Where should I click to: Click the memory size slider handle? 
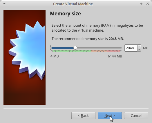(x=75, y=48)
